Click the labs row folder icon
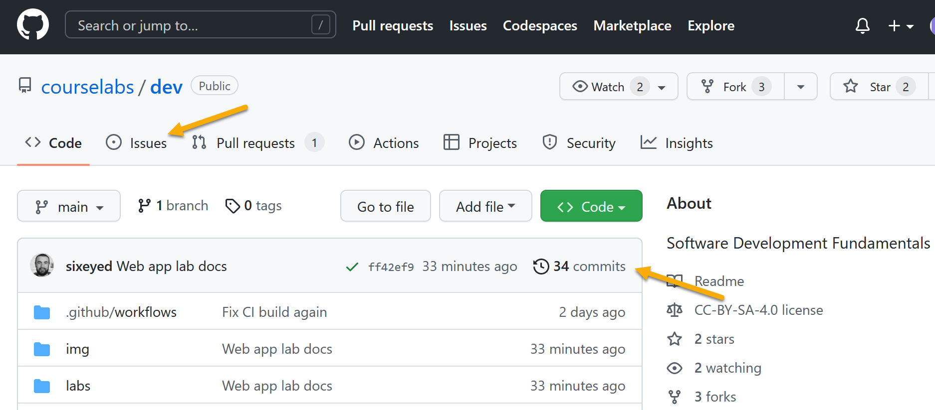The image size is (935, 410). pyautogui.click(x=42, y=386)
